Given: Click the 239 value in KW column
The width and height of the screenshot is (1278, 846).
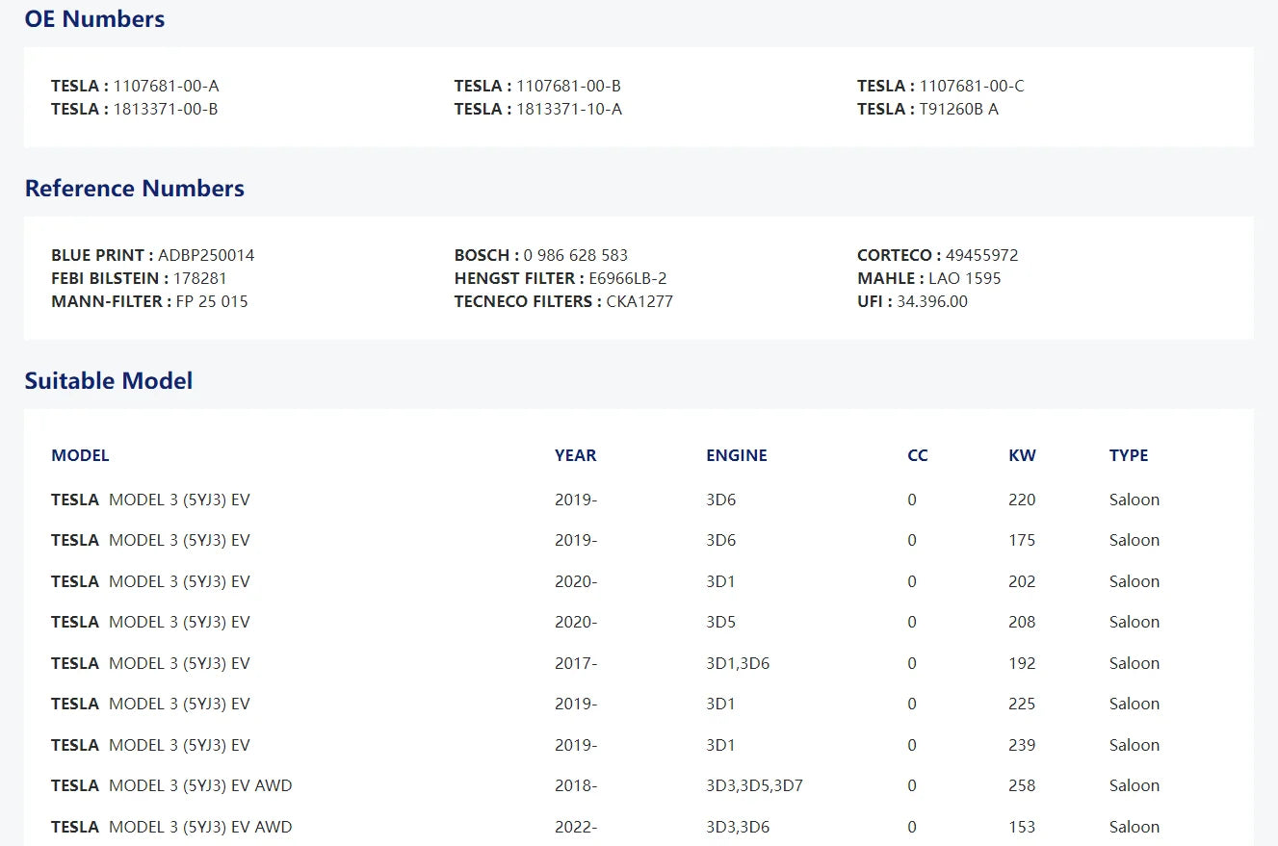Looking at the screenshot, I should [x=1022, y=745].
